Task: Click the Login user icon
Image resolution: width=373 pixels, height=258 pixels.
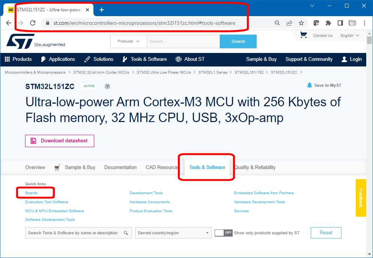Action: [344, 59]
